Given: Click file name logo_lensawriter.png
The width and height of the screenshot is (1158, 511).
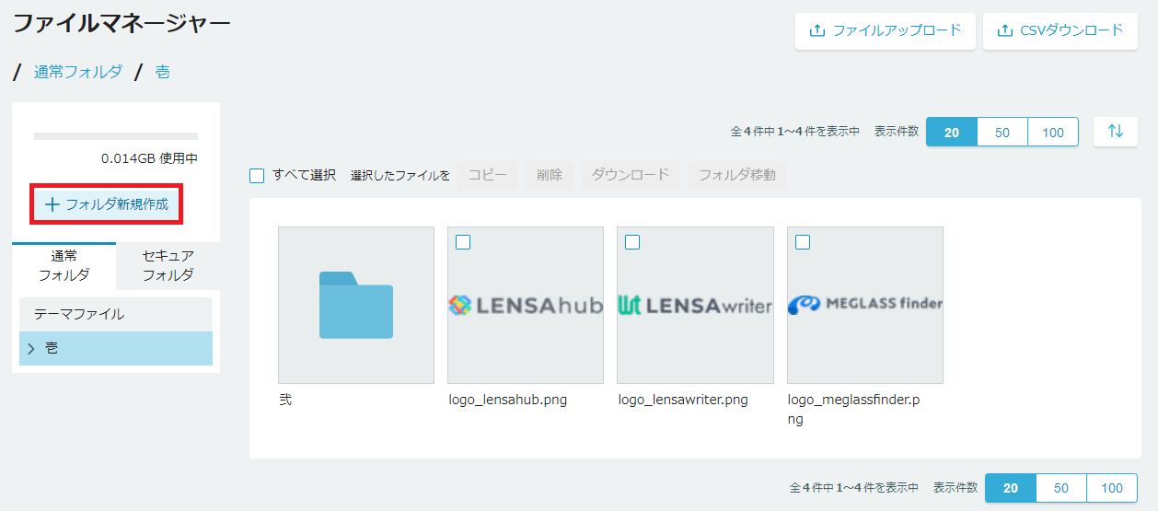Looking at the screenshot, I should 683,400.
